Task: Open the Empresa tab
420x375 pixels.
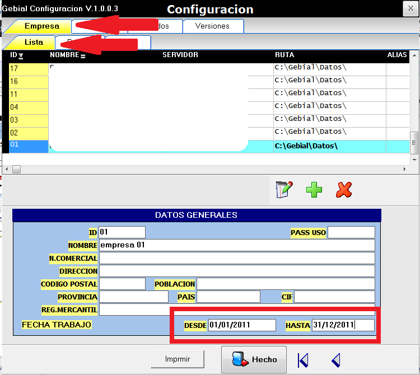Action: pos(41,26)
